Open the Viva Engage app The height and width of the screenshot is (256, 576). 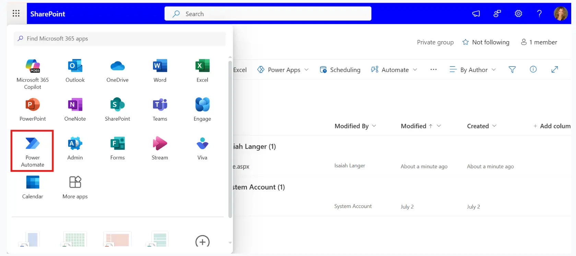(202, 109)
